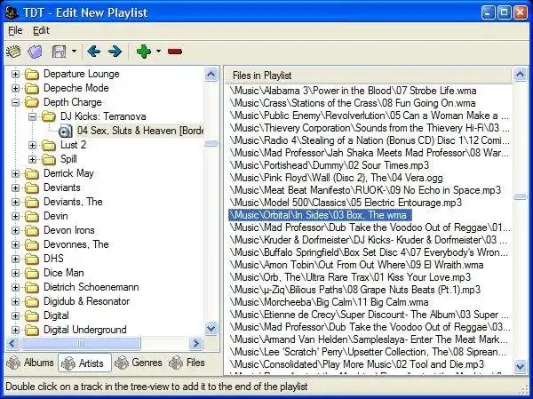
Task: Click the save floppy disk icon
Action: (x=59, y=52)
